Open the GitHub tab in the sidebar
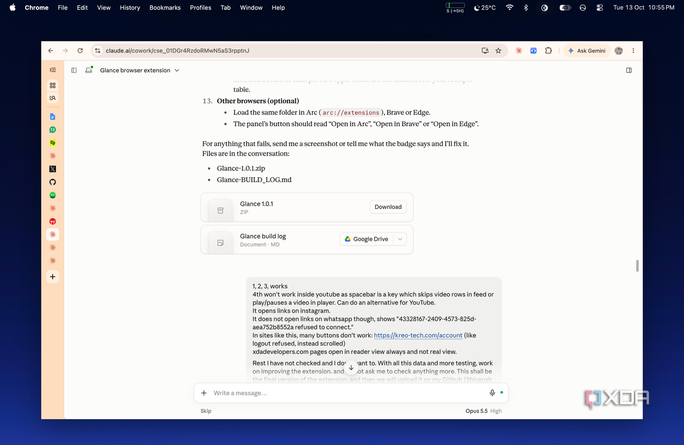 click(x=53, y=182)
